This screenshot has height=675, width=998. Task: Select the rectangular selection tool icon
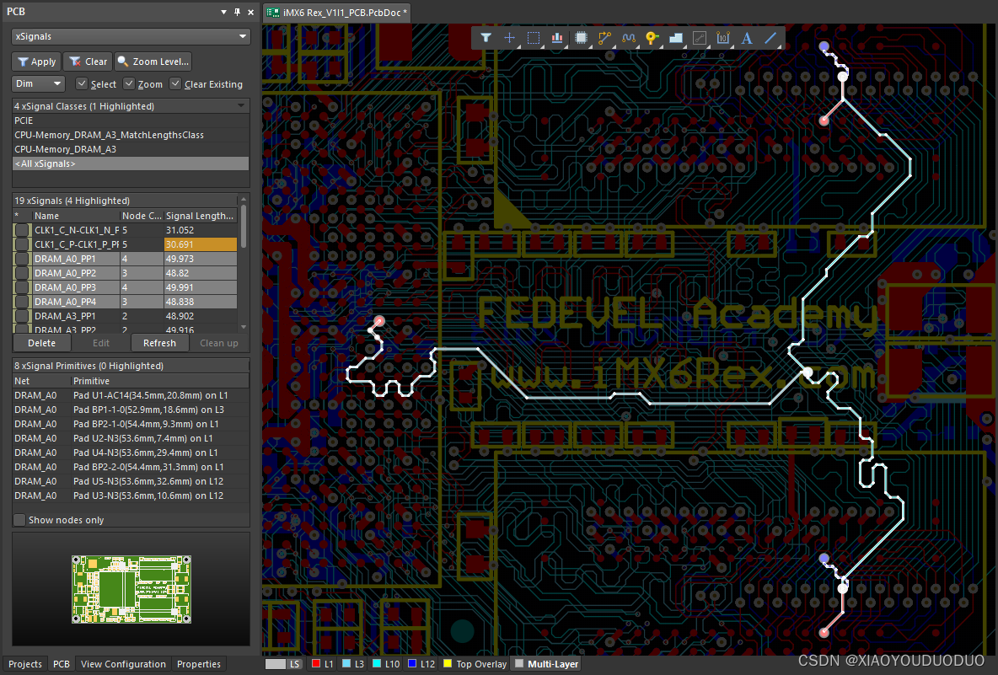click(534, 38)
